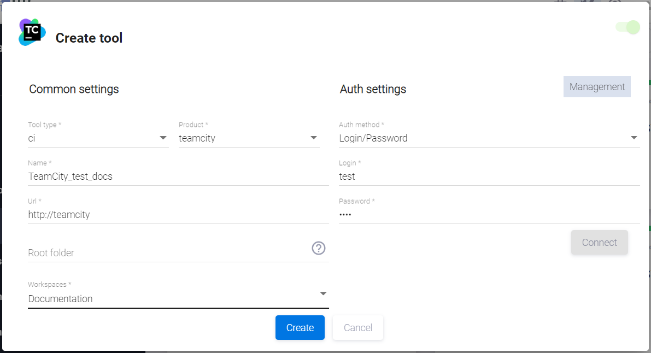The image size is (651, 353).
Task: Click the Root folder help question mark
Action: click(x=319, y=248)
